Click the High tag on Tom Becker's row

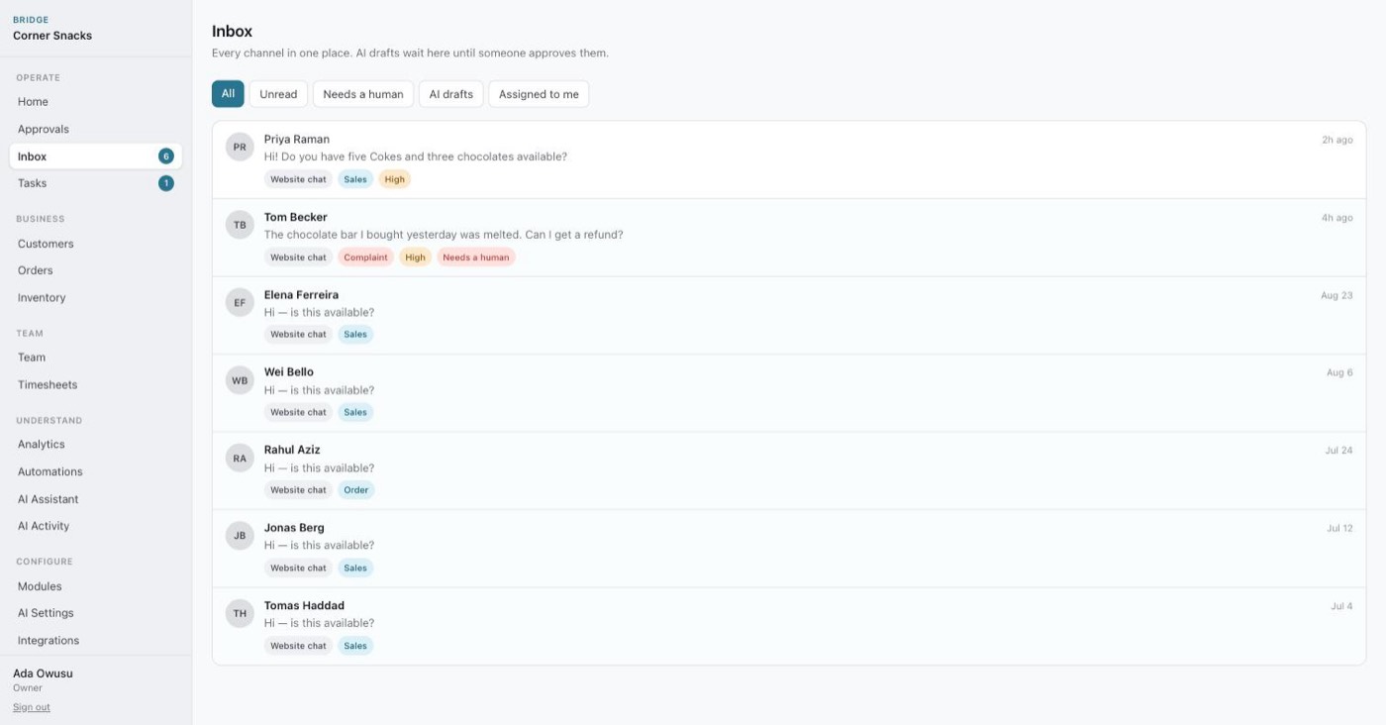pos(416,258)
